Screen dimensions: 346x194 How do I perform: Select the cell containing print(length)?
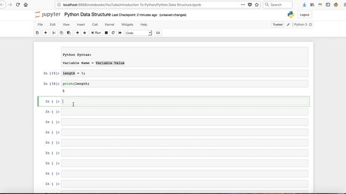[184, 84]
